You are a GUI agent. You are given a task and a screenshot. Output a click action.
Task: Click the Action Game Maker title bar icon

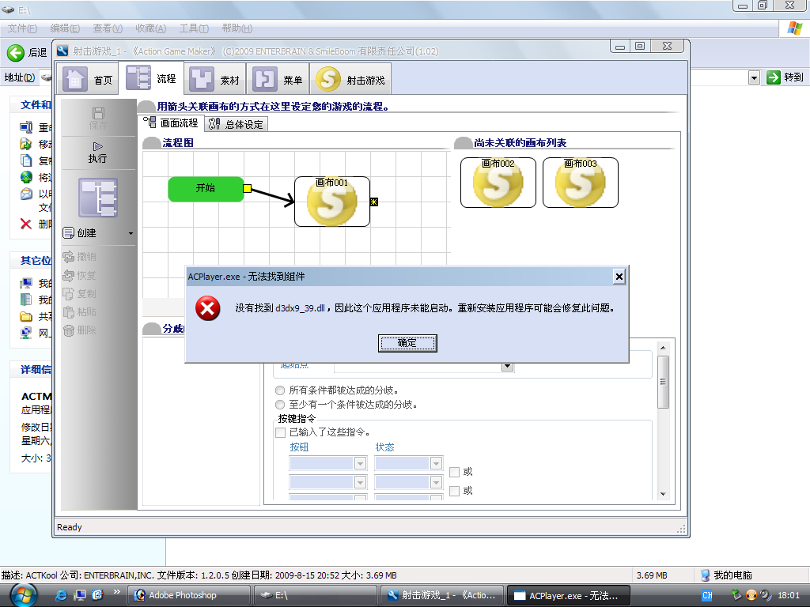click(x=62, y=51)
